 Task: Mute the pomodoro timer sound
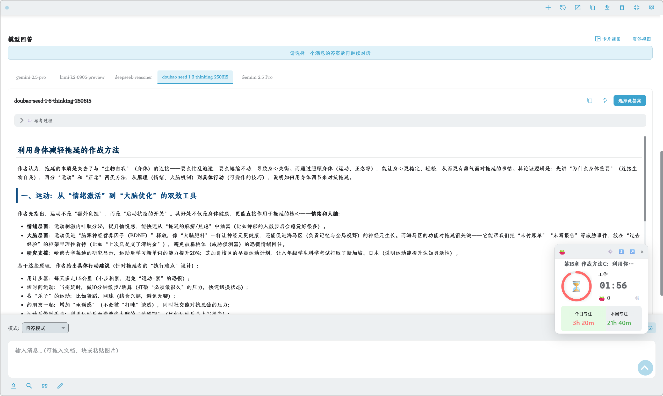637,298
